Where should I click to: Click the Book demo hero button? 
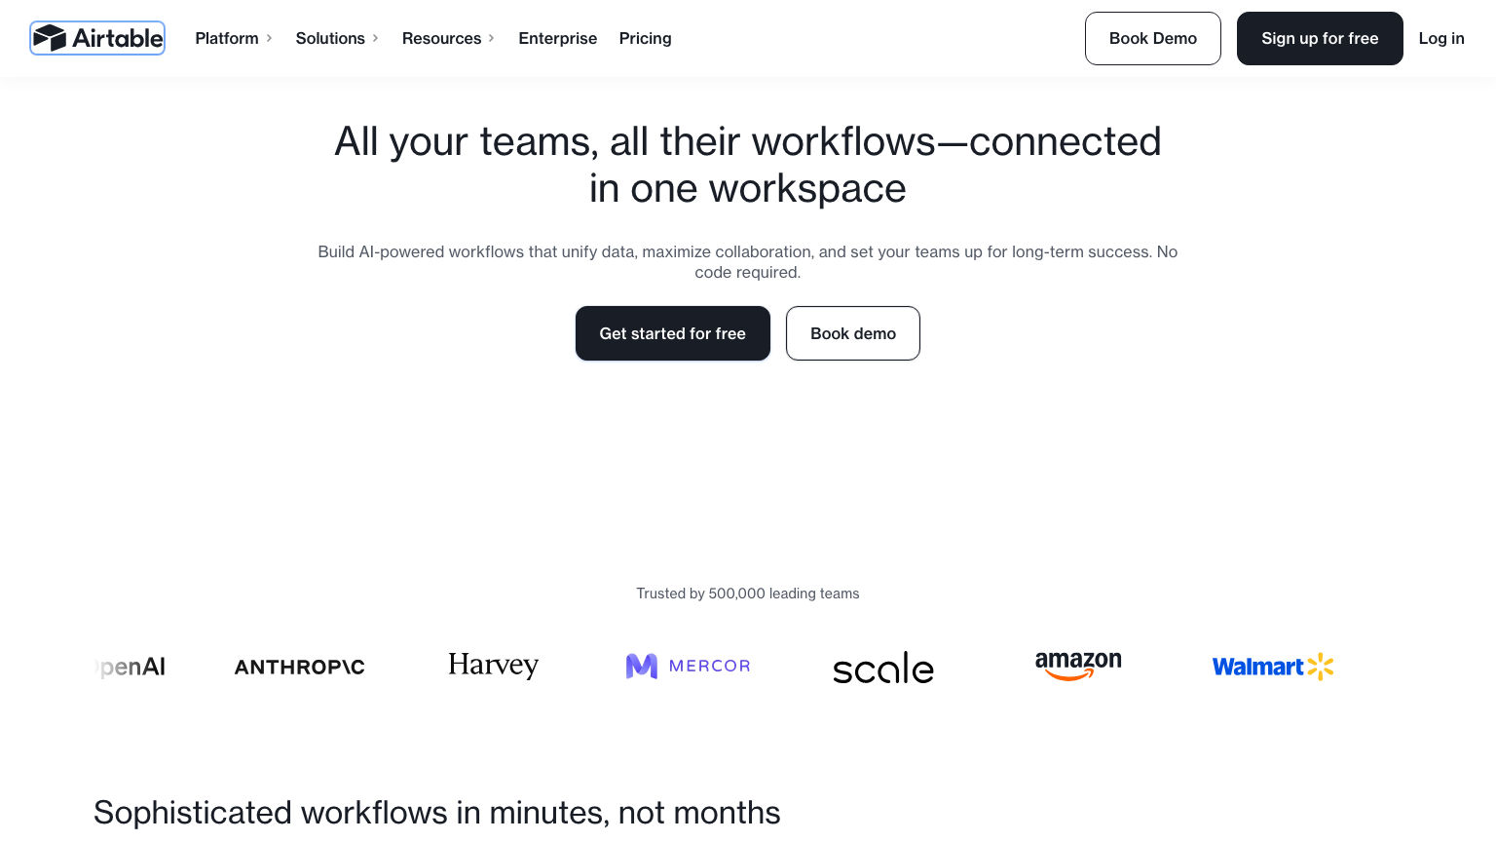[852, 333]
